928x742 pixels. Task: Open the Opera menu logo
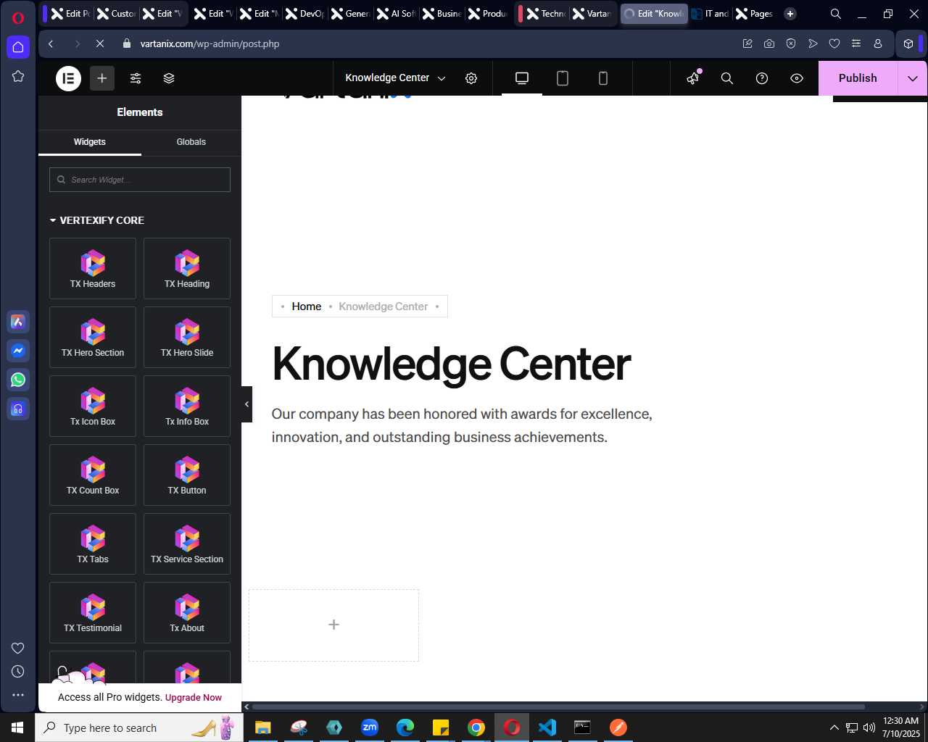[18, 18]
